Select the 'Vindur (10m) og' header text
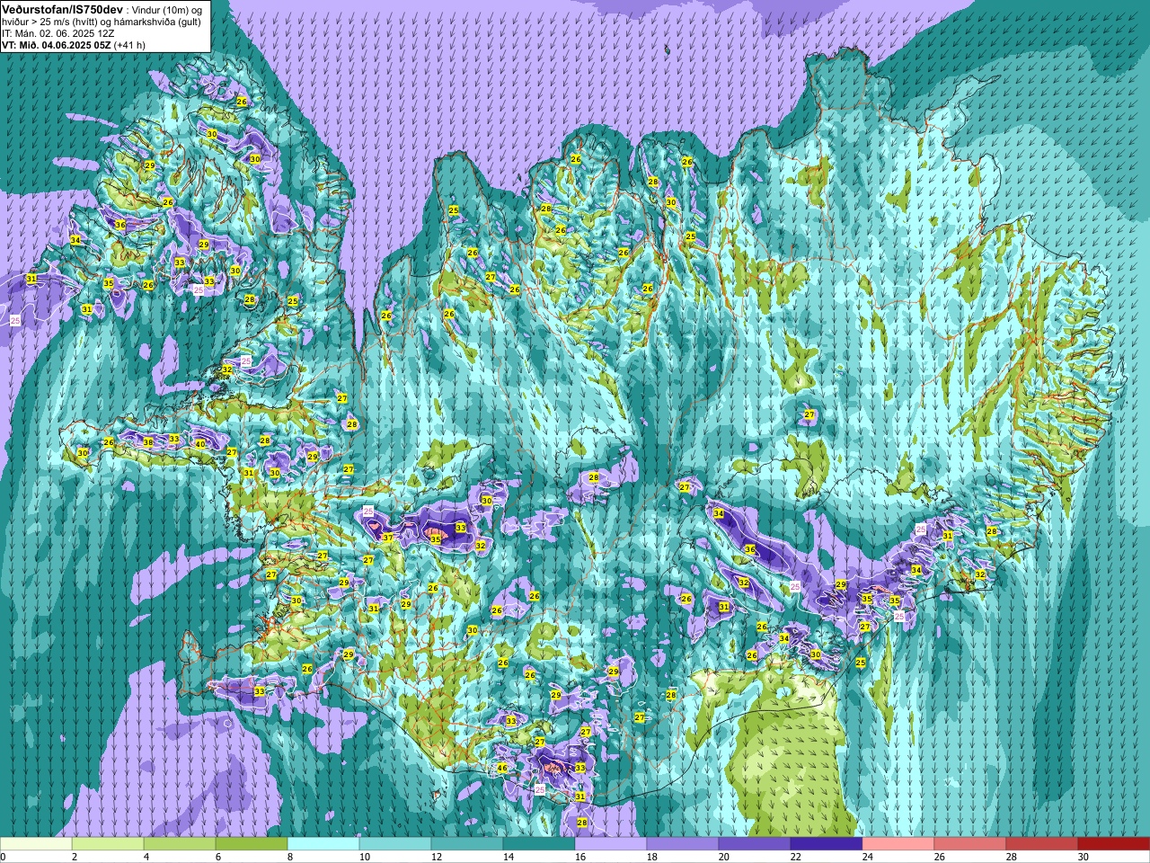The image size is (1150, 863). coord(166,9)
